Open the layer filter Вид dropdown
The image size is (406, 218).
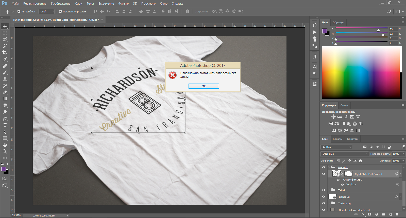336,147
